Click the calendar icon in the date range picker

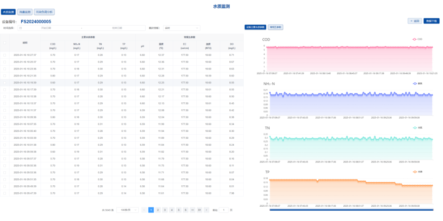20,28
